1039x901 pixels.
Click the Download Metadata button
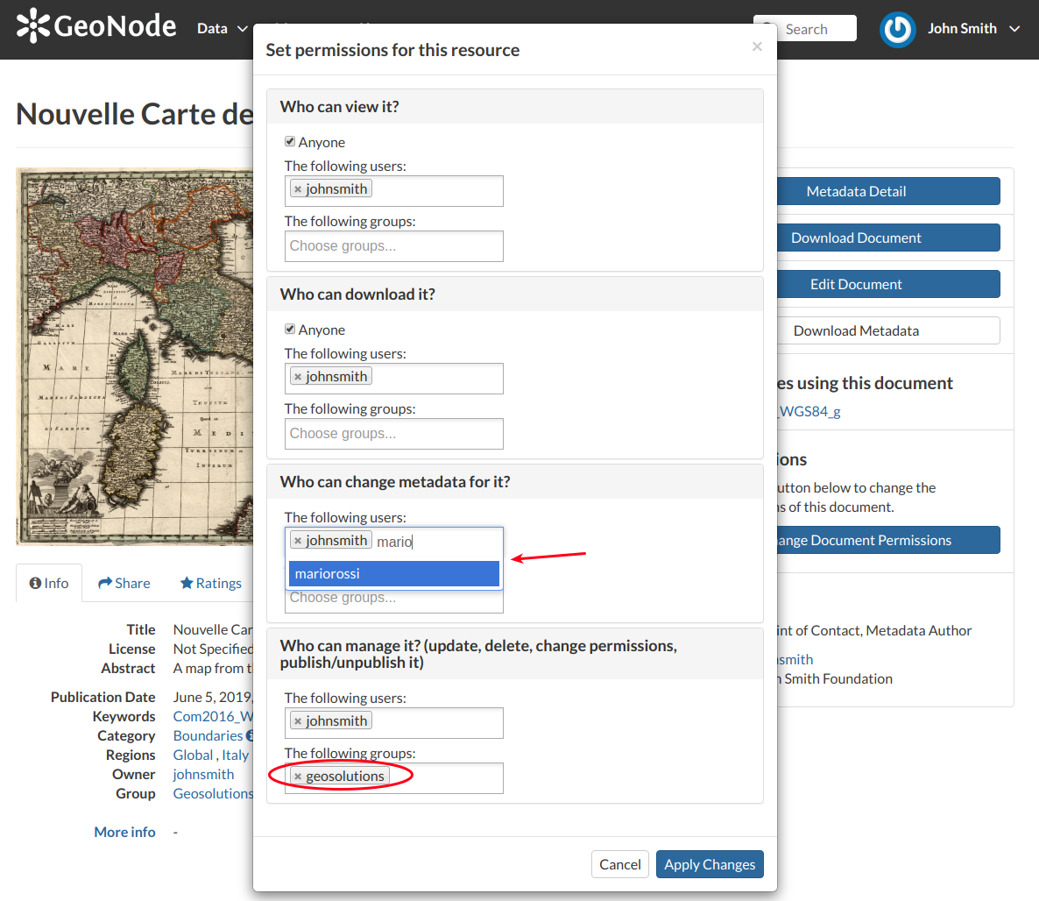tap(888, 330)
